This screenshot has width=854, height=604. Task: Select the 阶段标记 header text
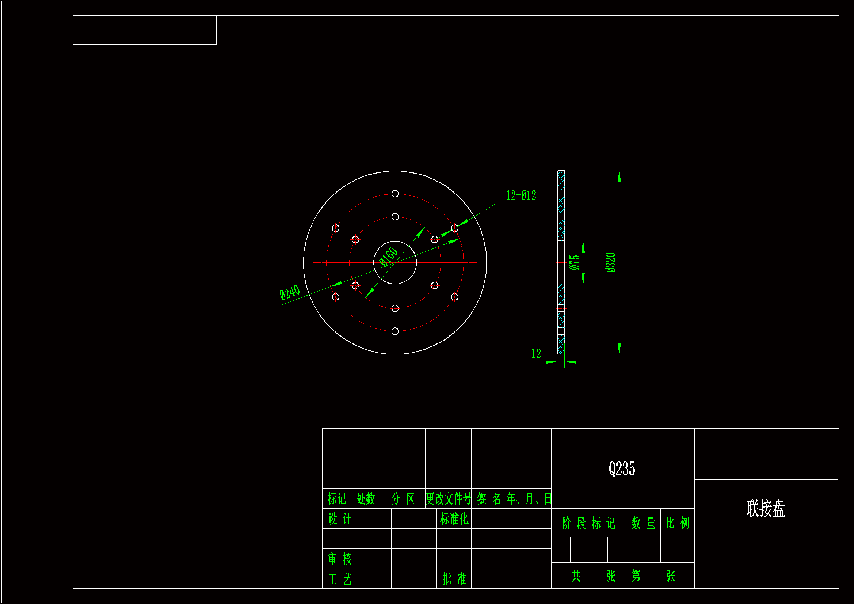(x=588, y=523)
